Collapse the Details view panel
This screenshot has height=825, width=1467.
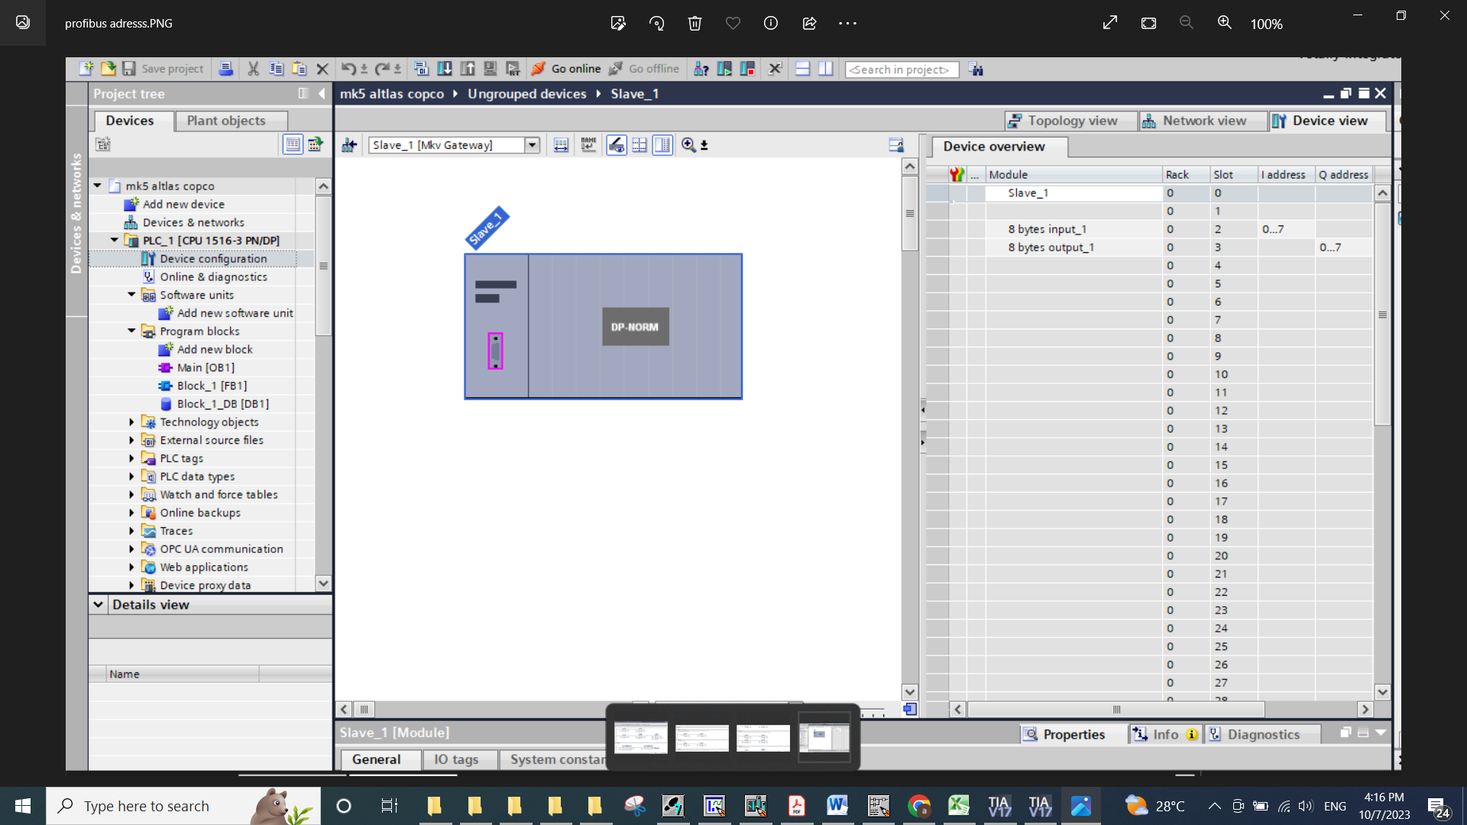click(x=99, y=604)
